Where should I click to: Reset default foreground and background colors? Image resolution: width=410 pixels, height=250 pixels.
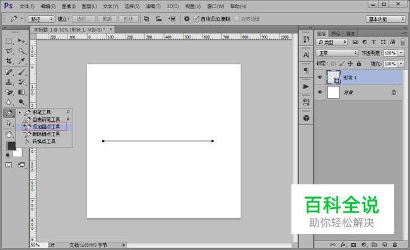(8, 155)
